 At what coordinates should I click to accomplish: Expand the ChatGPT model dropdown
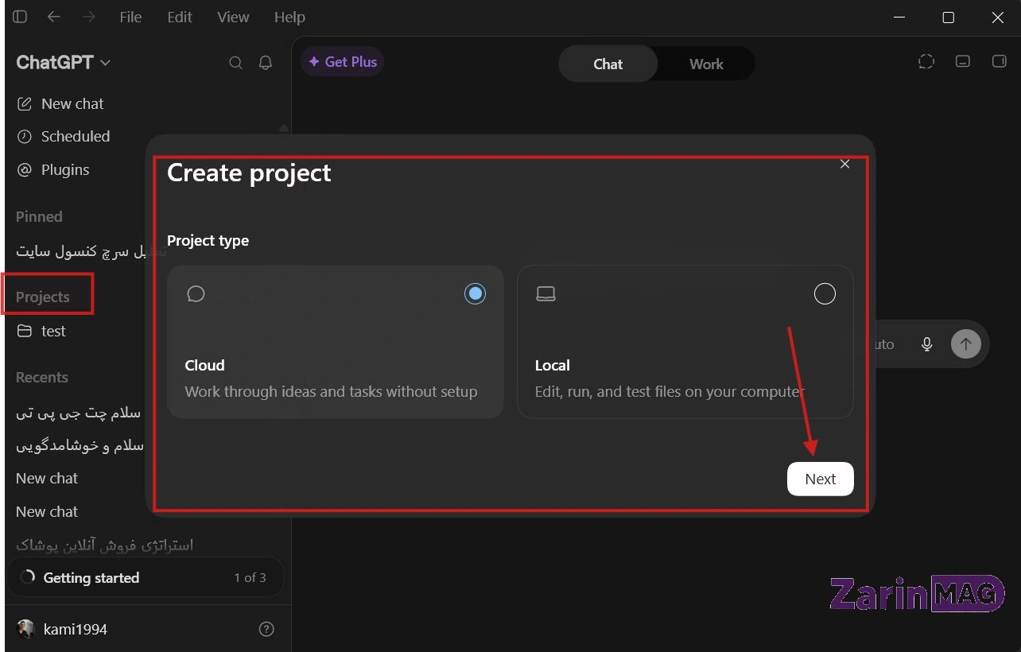(63, 63)
